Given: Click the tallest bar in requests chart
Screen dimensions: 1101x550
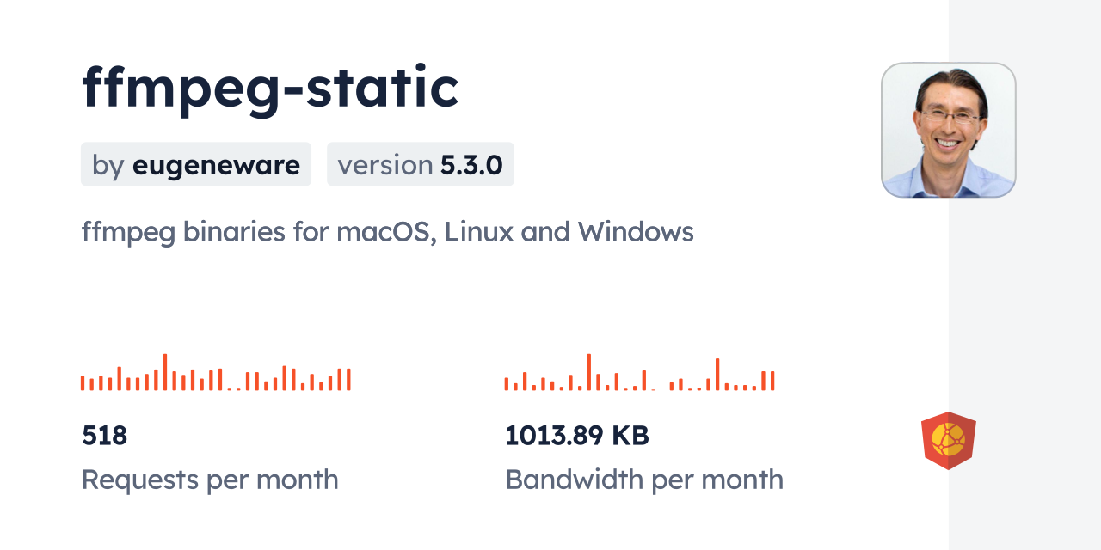Looking at the screenshot, I should click(x=165, y=373).
